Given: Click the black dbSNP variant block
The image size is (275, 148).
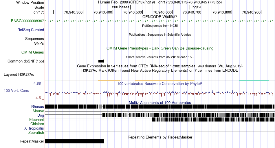Looking at the screenshot, I should click(101, 61).
